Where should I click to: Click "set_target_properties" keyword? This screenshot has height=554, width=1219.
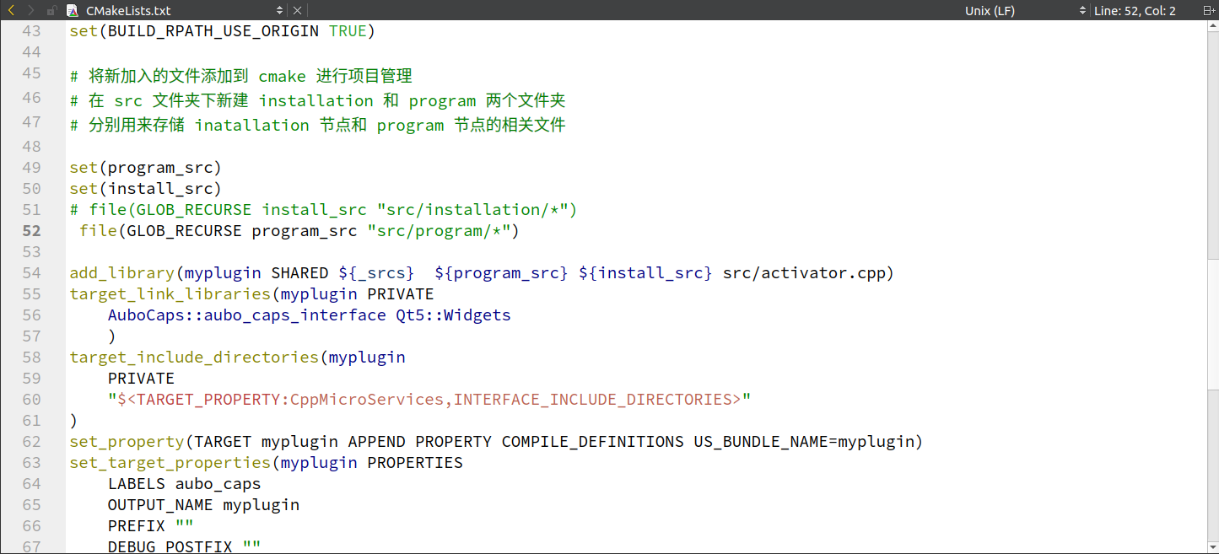coord(170,462)
